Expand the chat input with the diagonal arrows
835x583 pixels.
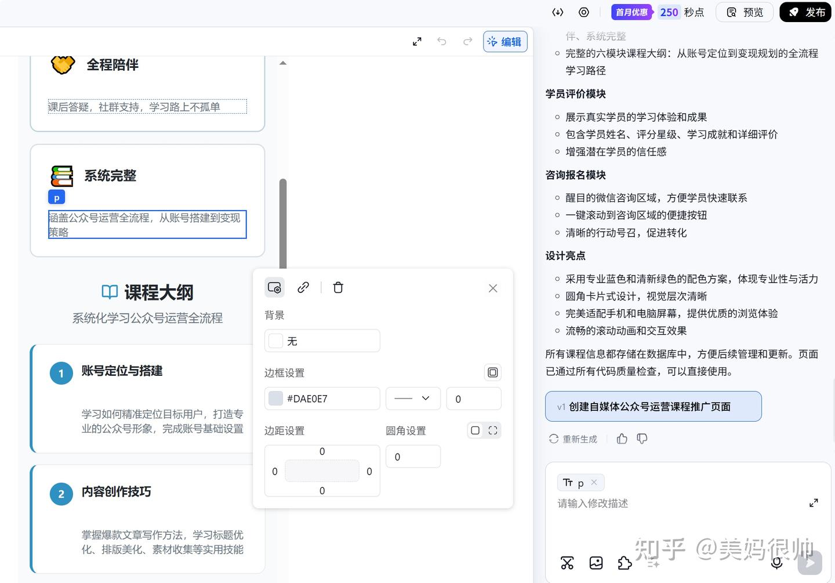[814, 503]
